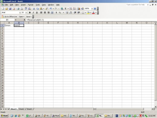
Task: Toggle Underline formatting
Action: 37,13
